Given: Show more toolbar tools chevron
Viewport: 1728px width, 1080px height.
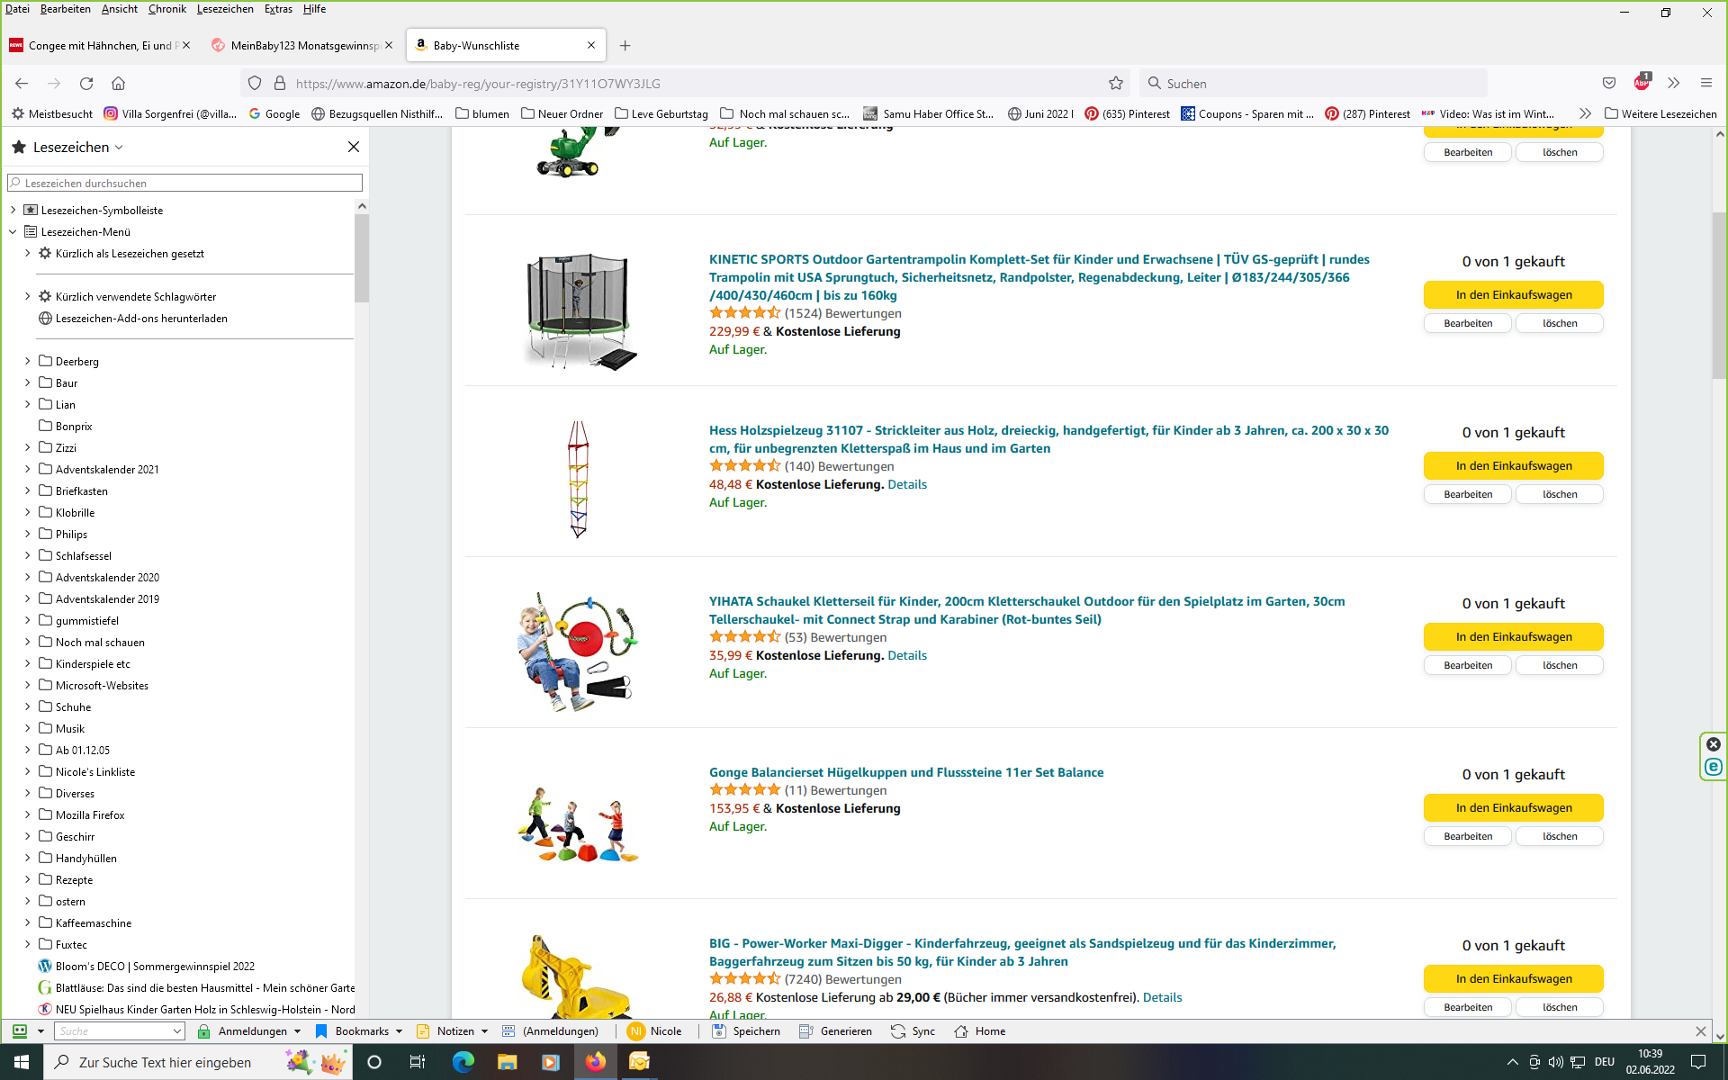Looking at the screenshot, I should [1674, 83].
